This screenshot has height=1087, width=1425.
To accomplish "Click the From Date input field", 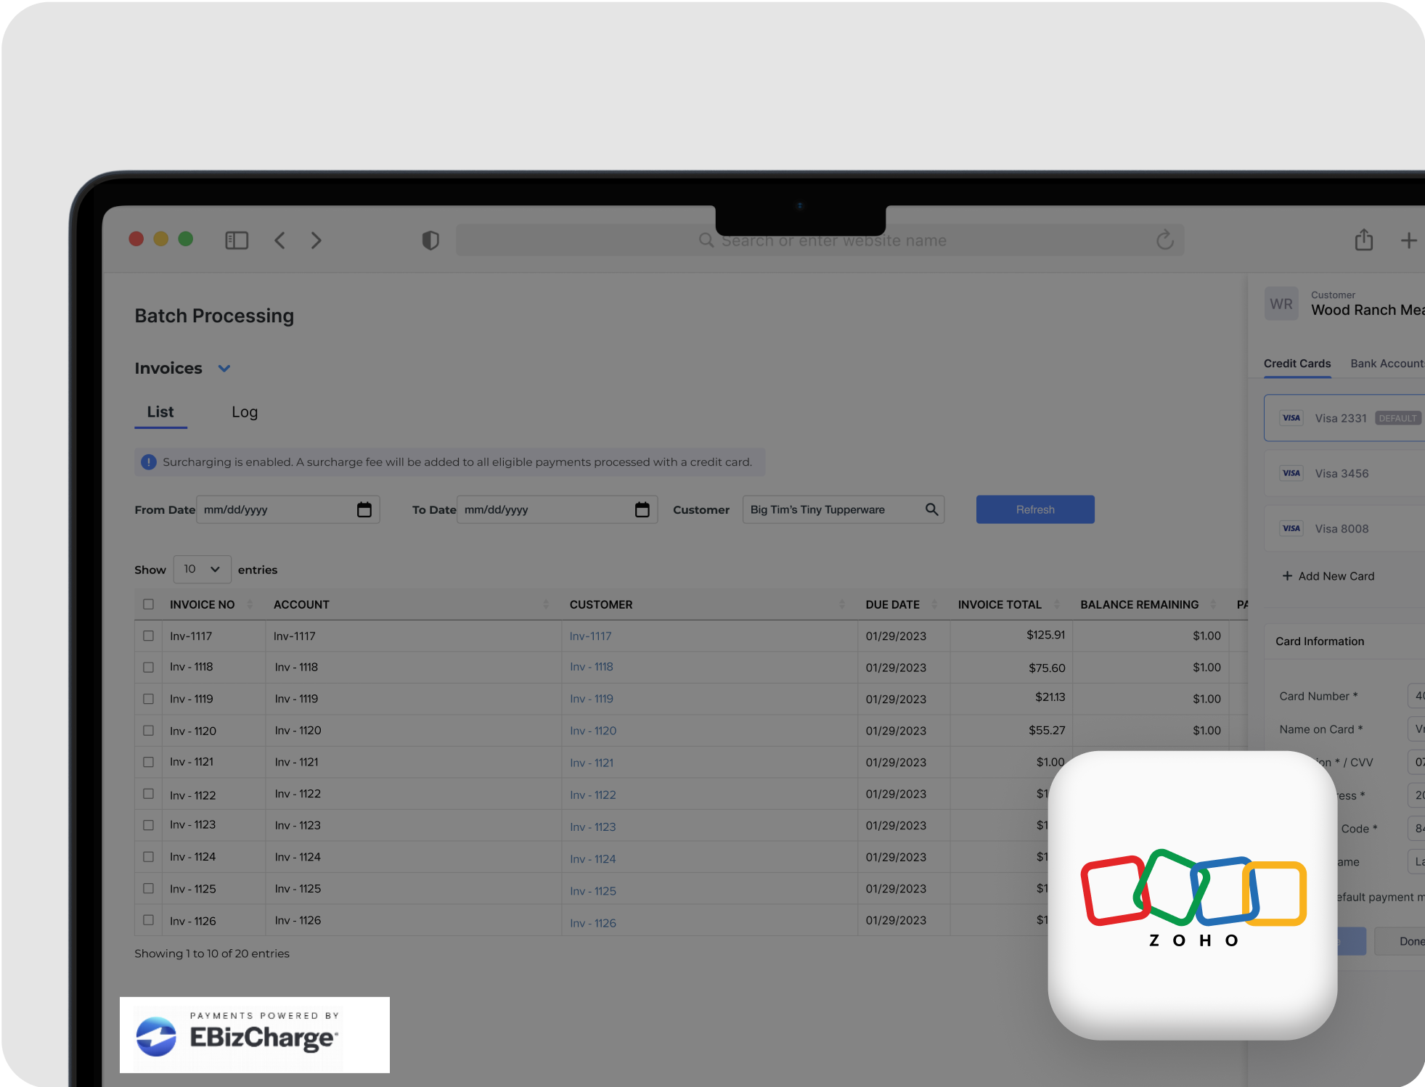I will (x=287, y=509).
